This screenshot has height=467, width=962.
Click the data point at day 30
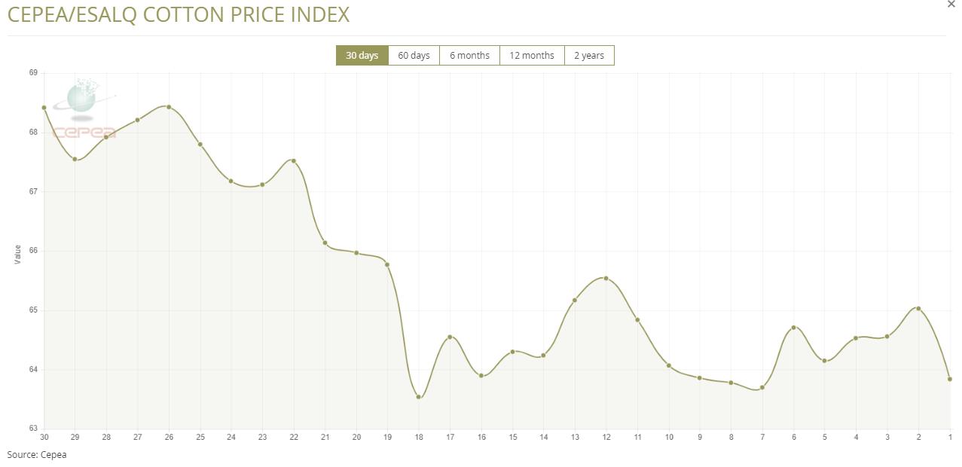(x=44, y=108)
